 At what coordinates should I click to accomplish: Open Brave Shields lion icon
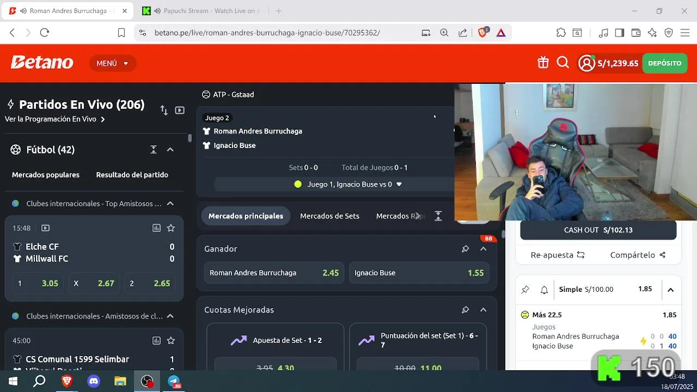coord(482,33)
